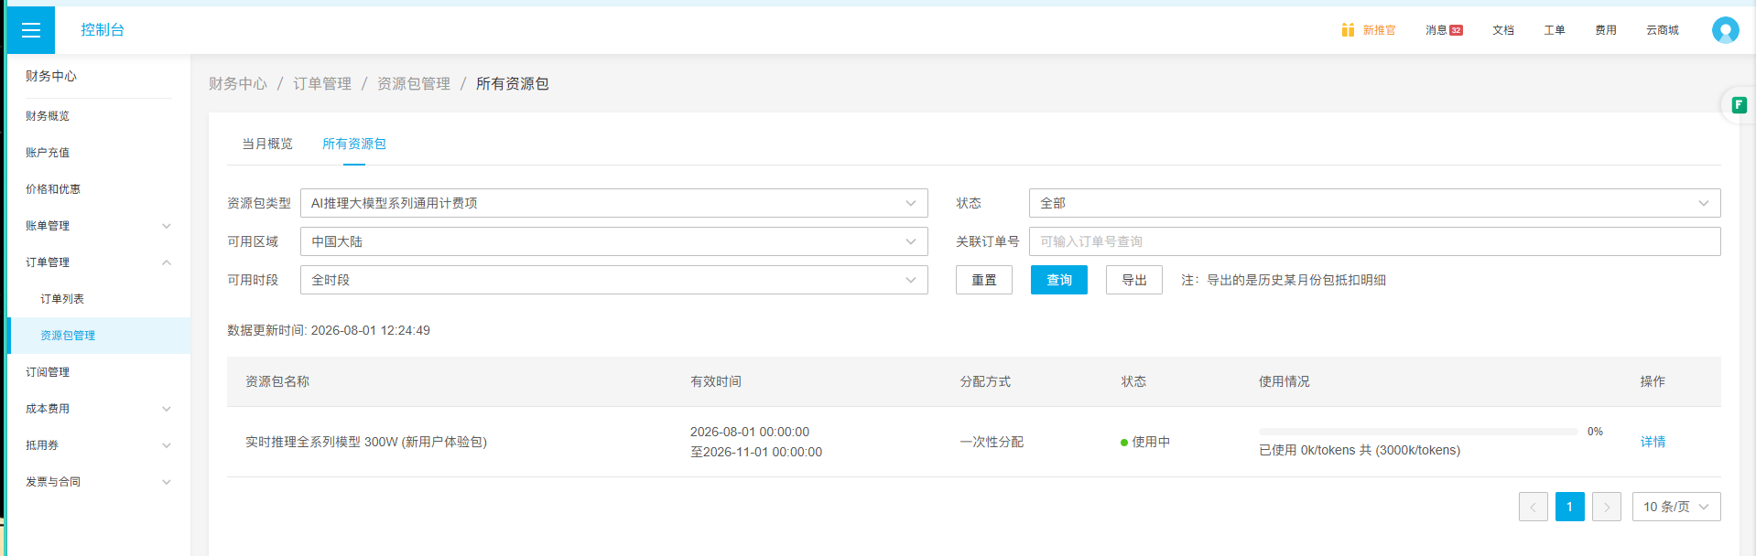Open 消息 messages menu
Screen dimensions: 1756x556
(x=1436, y=30)
